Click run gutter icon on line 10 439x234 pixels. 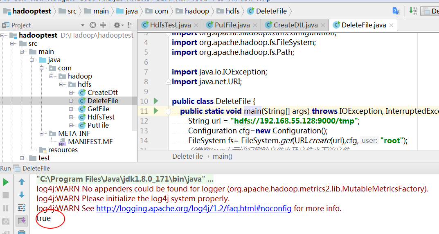coord(156,101)
